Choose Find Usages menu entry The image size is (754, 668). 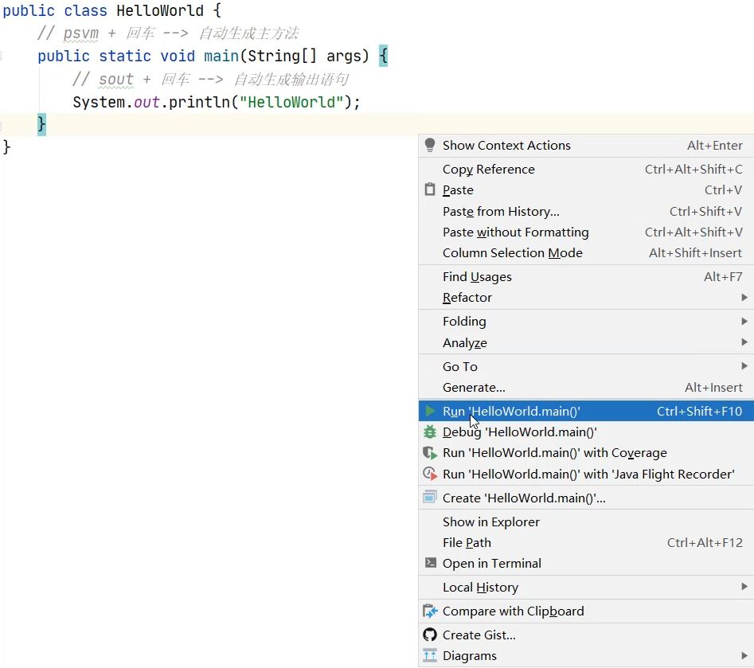[477, 277]
